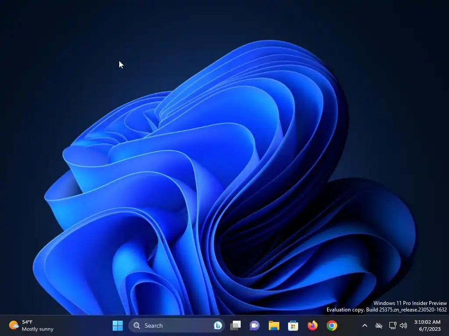Open the weather widget showing 54°F
449x336 pixels.
point(31,325)
